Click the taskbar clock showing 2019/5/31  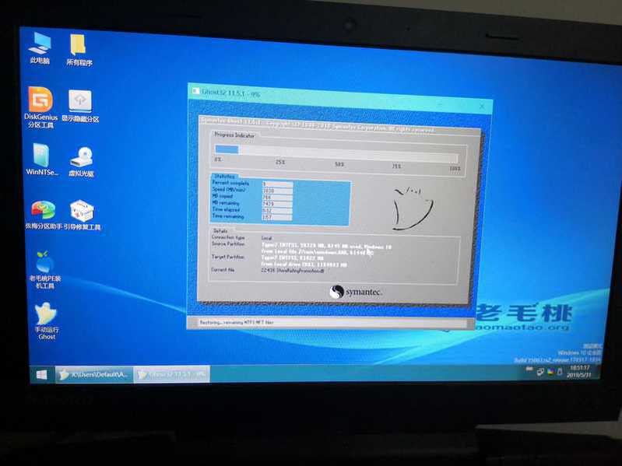[579, 371]
